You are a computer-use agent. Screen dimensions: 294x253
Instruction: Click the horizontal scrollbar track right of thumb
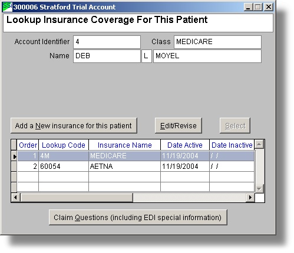tap(190, 197)
